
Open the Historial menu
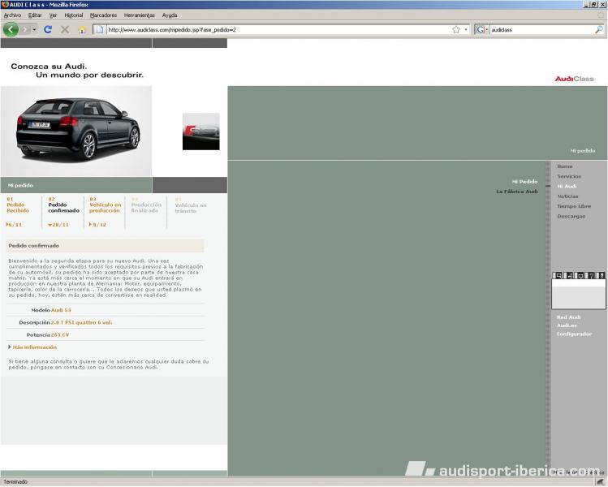point(74,15)
